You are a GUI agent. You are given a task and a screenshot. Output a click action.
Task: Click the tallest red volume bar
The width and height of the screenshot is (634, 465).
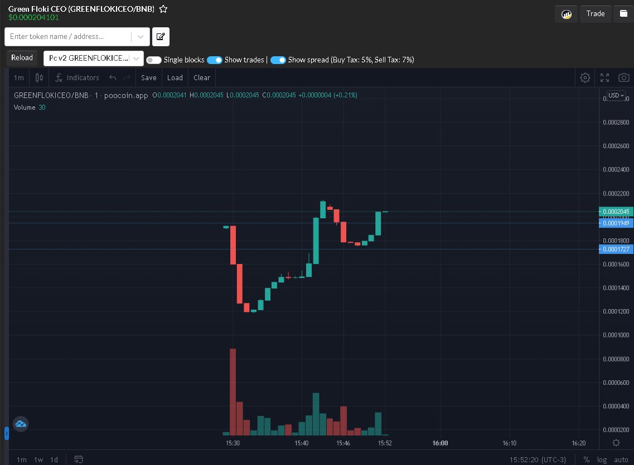tap(233, 391)
